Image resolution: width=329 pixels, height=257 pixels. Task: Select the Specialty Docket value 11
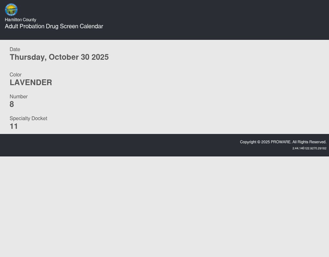coord(14,126)
